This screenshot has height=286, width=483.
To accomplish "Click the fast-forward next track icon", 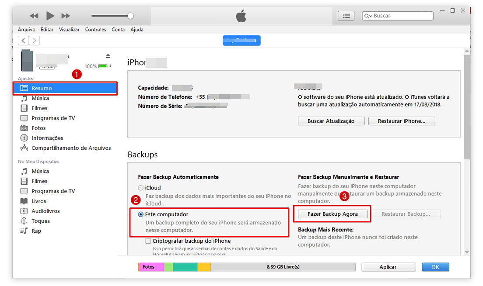I will pos(66,16).
